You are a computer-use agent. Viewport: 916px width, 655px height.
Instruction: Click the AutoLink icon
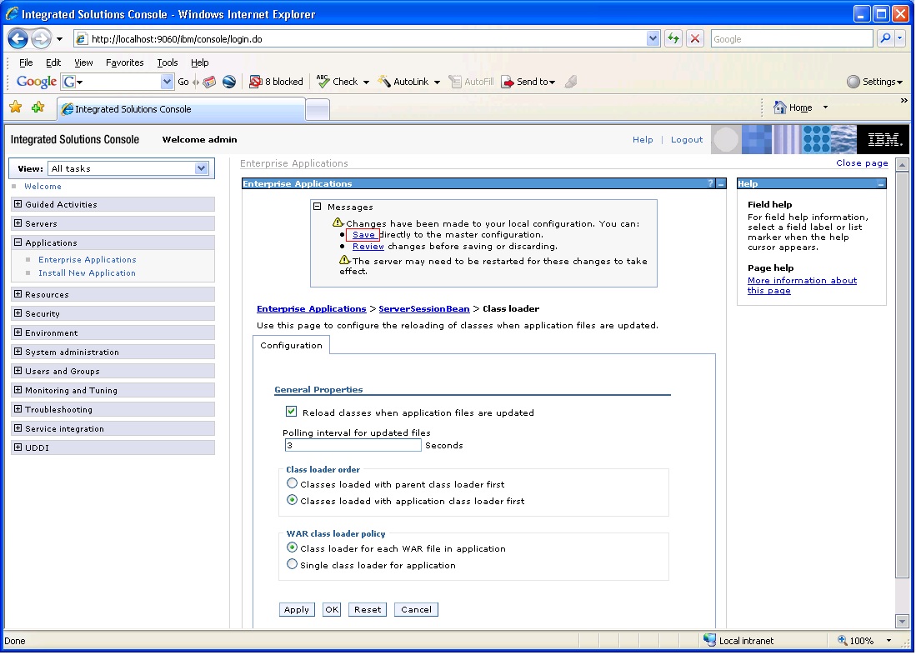[x=384, y=81]
